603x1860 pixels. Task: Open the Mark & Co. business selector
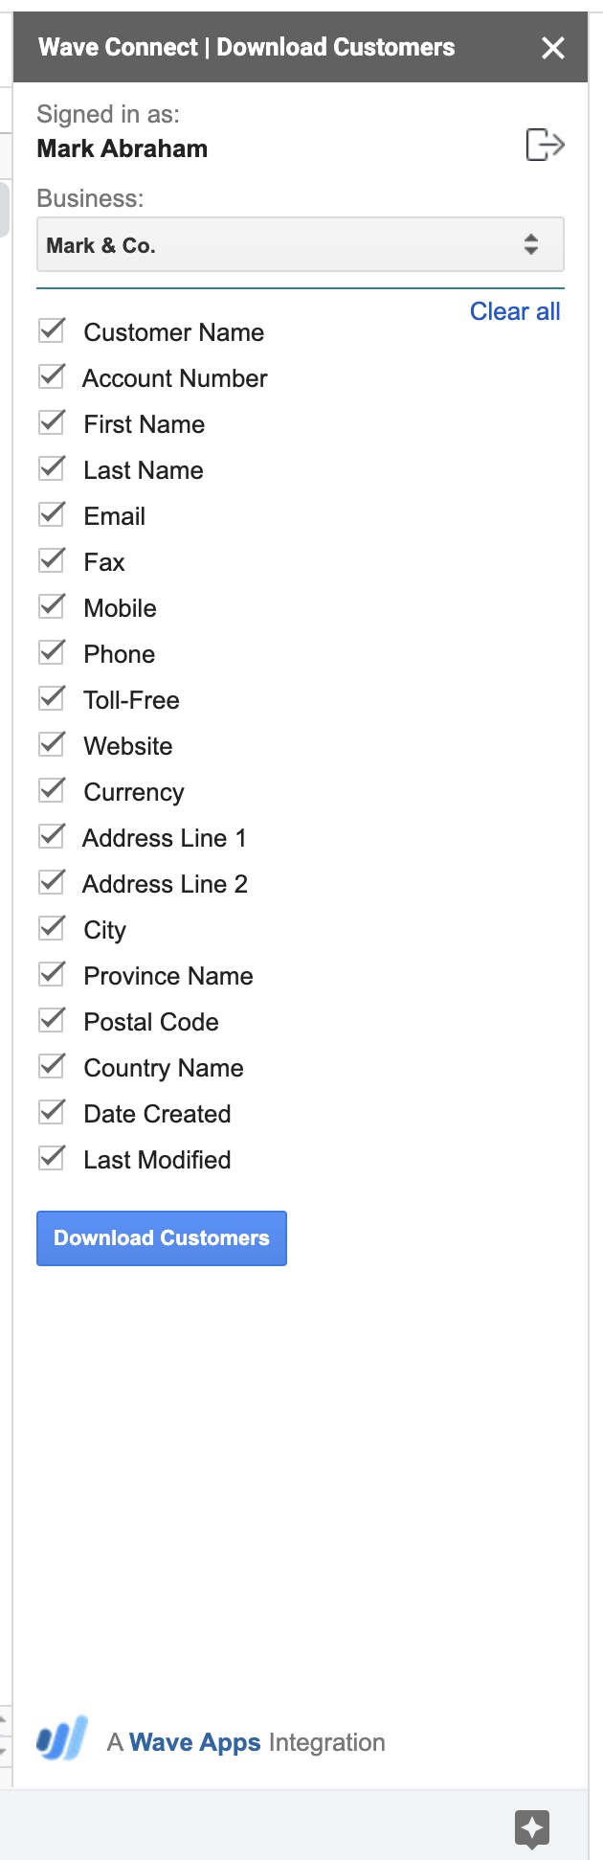click(x=301, y=244)
